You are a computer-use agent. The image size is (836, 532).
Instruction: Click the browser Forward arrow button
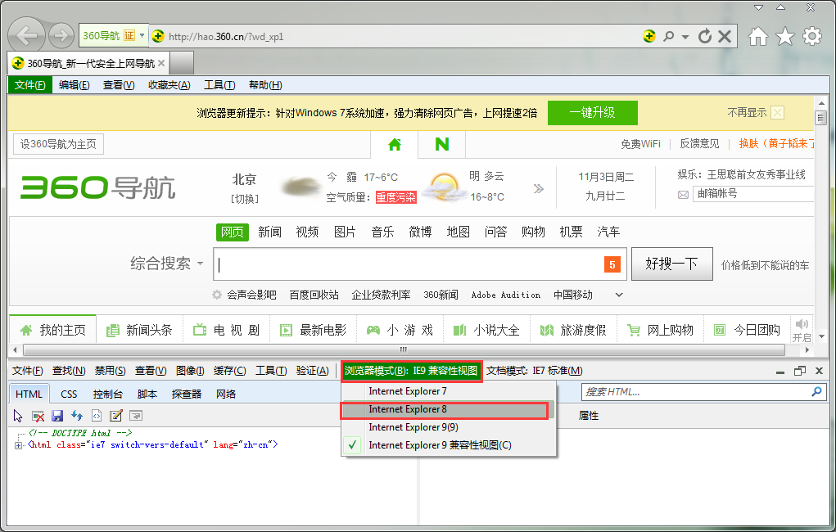61,36
